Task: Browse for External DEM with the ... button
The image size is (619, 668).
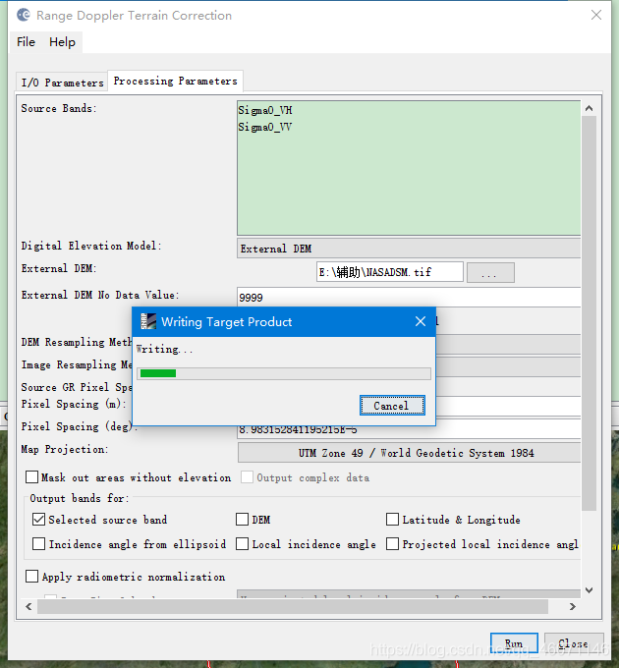Action: [x=490, y=272]
